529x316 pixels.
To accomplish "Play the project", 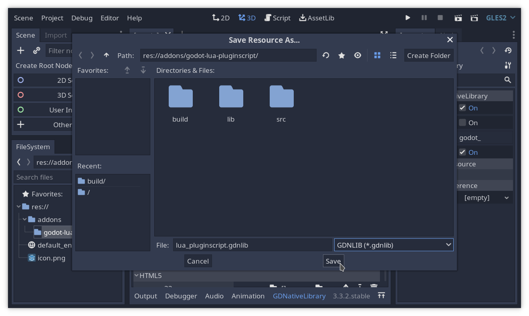I will 408,18.
